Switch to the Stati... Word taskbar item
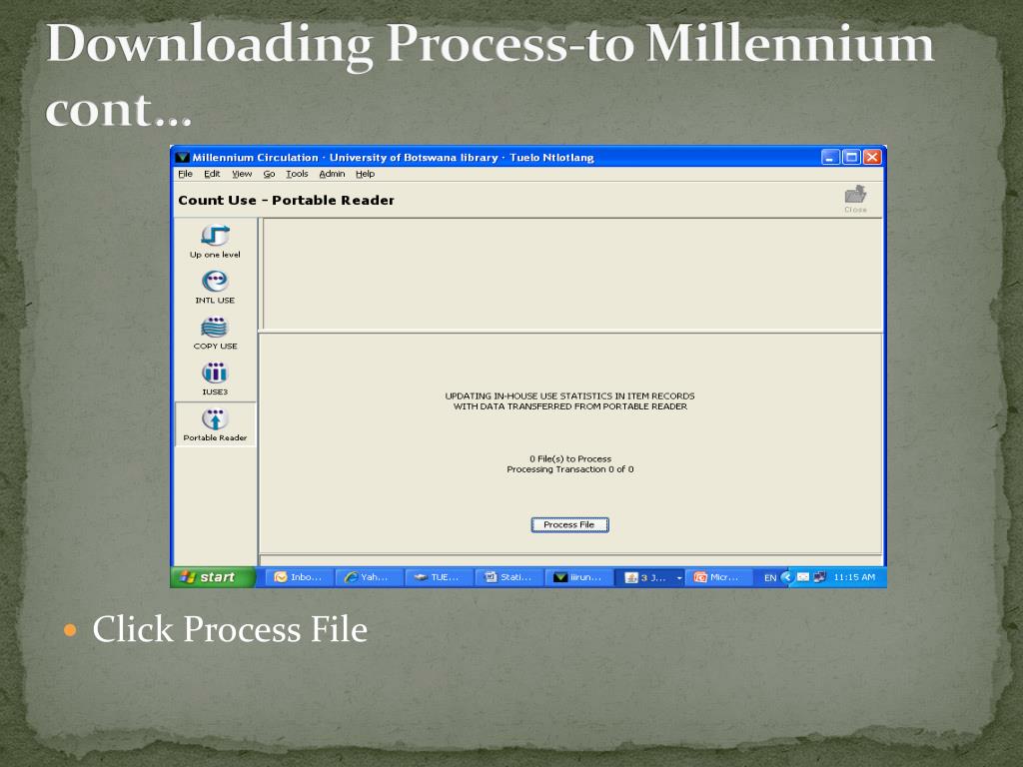The width and height of the screenshot is (1023, 767). pos(510,577)
